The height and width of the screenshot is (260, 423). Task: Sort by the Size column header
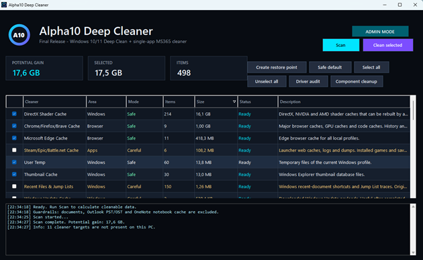pyautogui.click(x=216, y=102)
